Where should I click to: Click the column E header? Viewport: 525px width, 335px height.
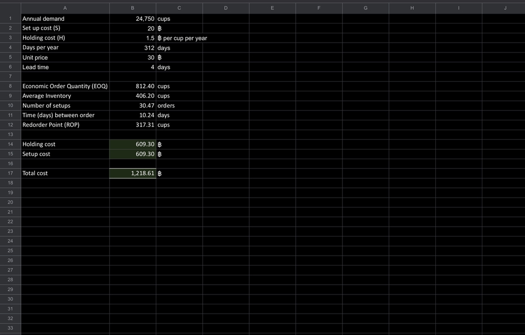point(272,8)
